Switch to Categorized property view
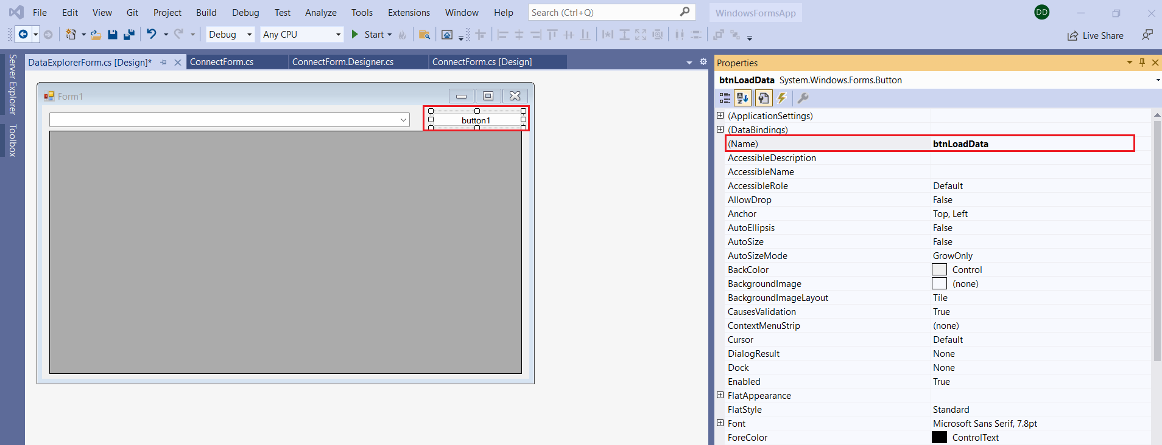The image size is (1162, 445). pyautogui.click(x=725, y=98)
